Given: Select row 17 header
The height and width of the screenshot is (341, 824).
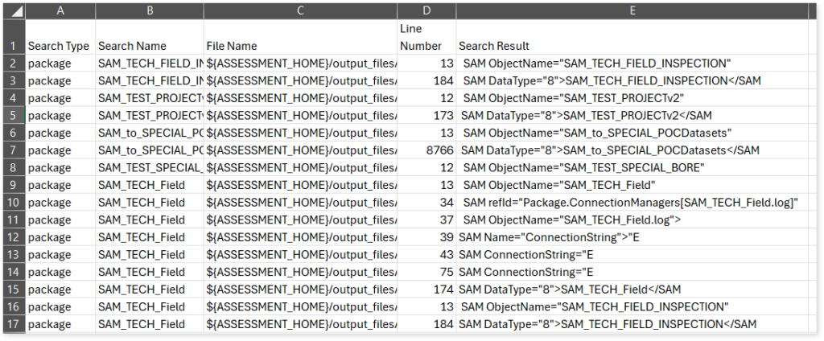Looking at the screenshot, I should click(14, 324).
